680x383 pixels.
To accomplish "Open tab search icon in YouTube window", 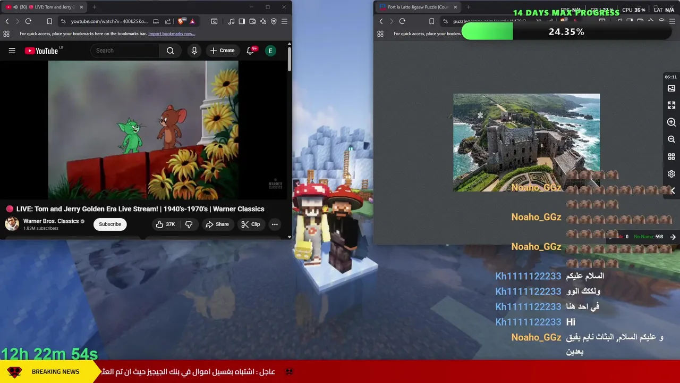I will point(214,21).
